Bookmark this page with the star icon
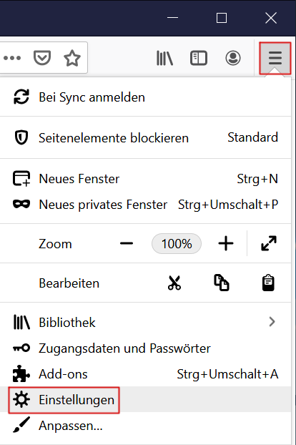The height and width of the screenshot is (445, 296). click(72, 58)
